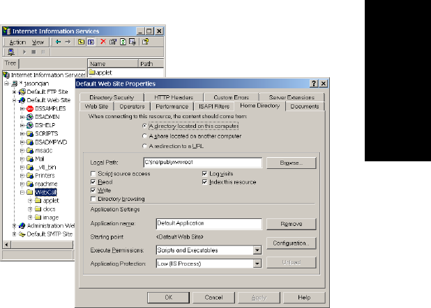Image resolution: width=431 pixels, height=308 pixels.
Task: Click the red IISSAMPLES stopped icon
Action: [x=30, y=108]
